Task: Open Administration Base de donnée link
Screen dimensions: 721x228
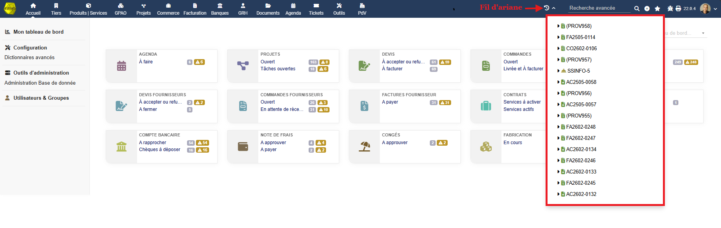Action: 40,83
